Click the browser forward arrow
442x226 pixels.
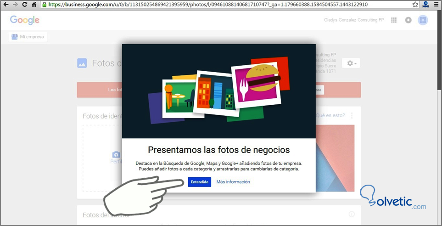(15, 5)
